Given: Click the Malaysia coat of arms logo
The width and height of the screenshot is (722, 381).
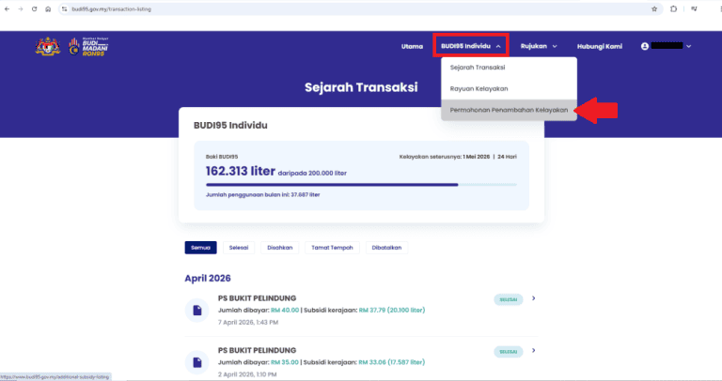Looking at the screenshot, I should point(46,46).
